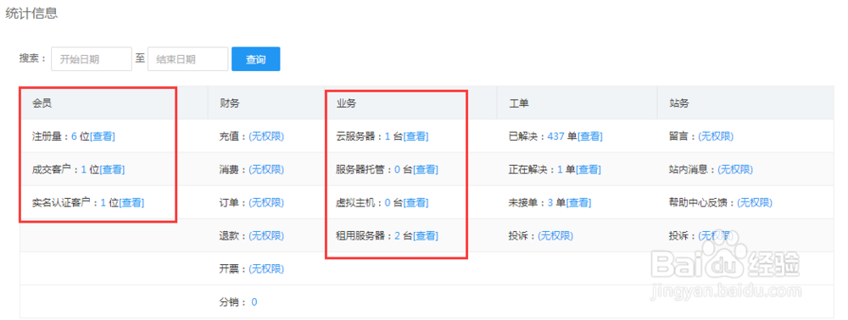
Task: Click the 开始日期 start date field
Action: [92, 58]
